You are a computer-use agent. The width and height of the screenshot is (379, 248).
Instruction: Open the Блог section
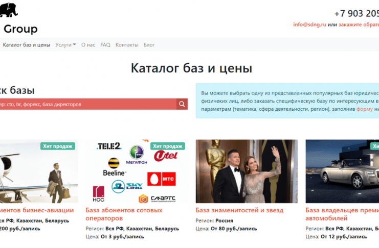coord(149,45)
